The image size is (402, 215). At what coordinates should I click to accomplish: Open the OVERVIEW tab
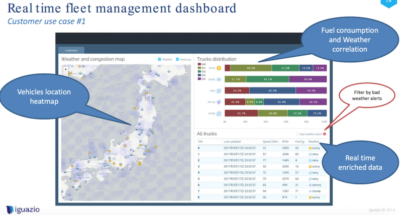(71, 50)
